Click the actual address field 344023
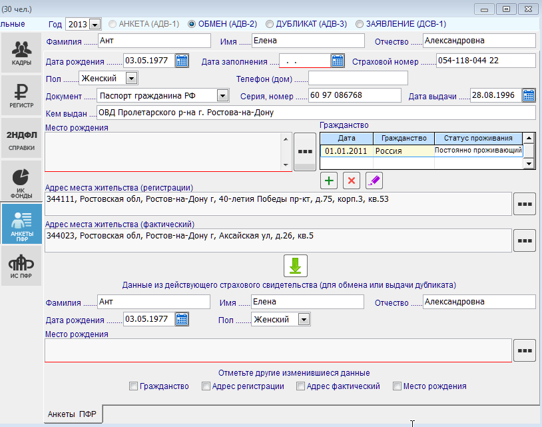 [x=278, y=240]
